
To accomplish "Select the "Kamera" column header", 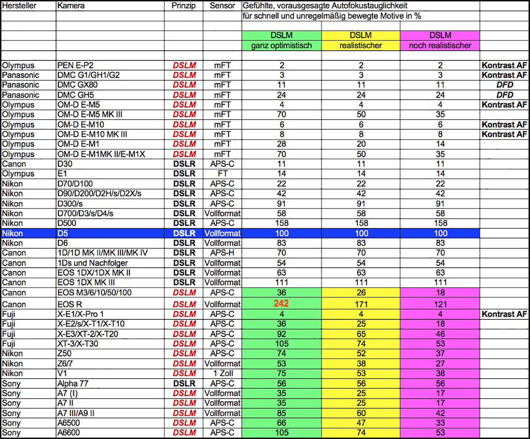I will [72, 6].
